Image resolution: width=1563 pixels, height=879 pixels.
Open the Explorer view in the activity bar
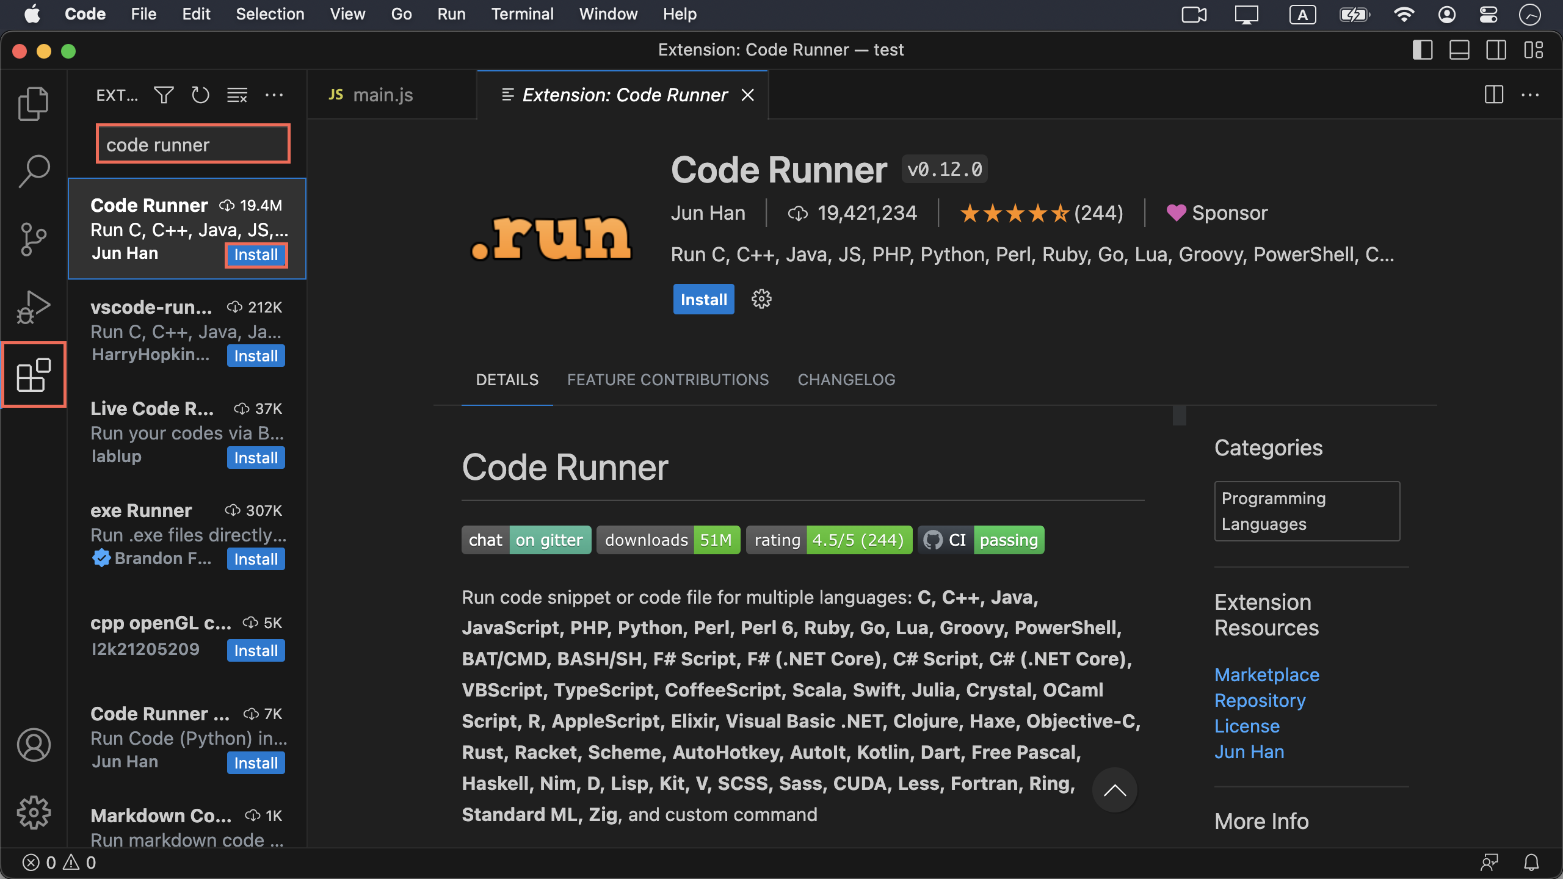click(34, 104)
